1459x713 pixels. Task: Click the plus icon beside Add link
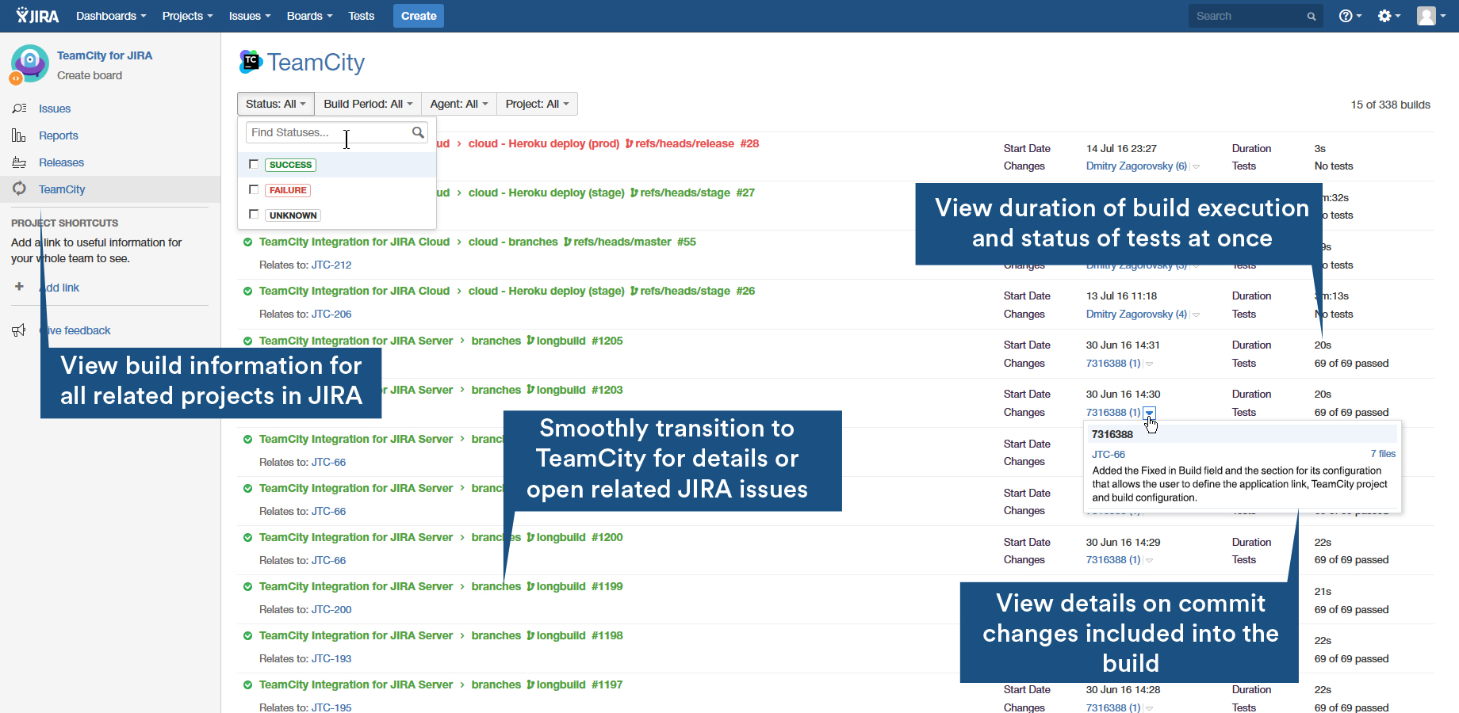[19, 287]
